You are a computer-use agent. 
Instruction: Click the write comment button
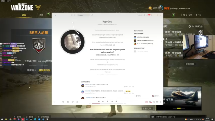pyautogui.click(x=138, y=96)
